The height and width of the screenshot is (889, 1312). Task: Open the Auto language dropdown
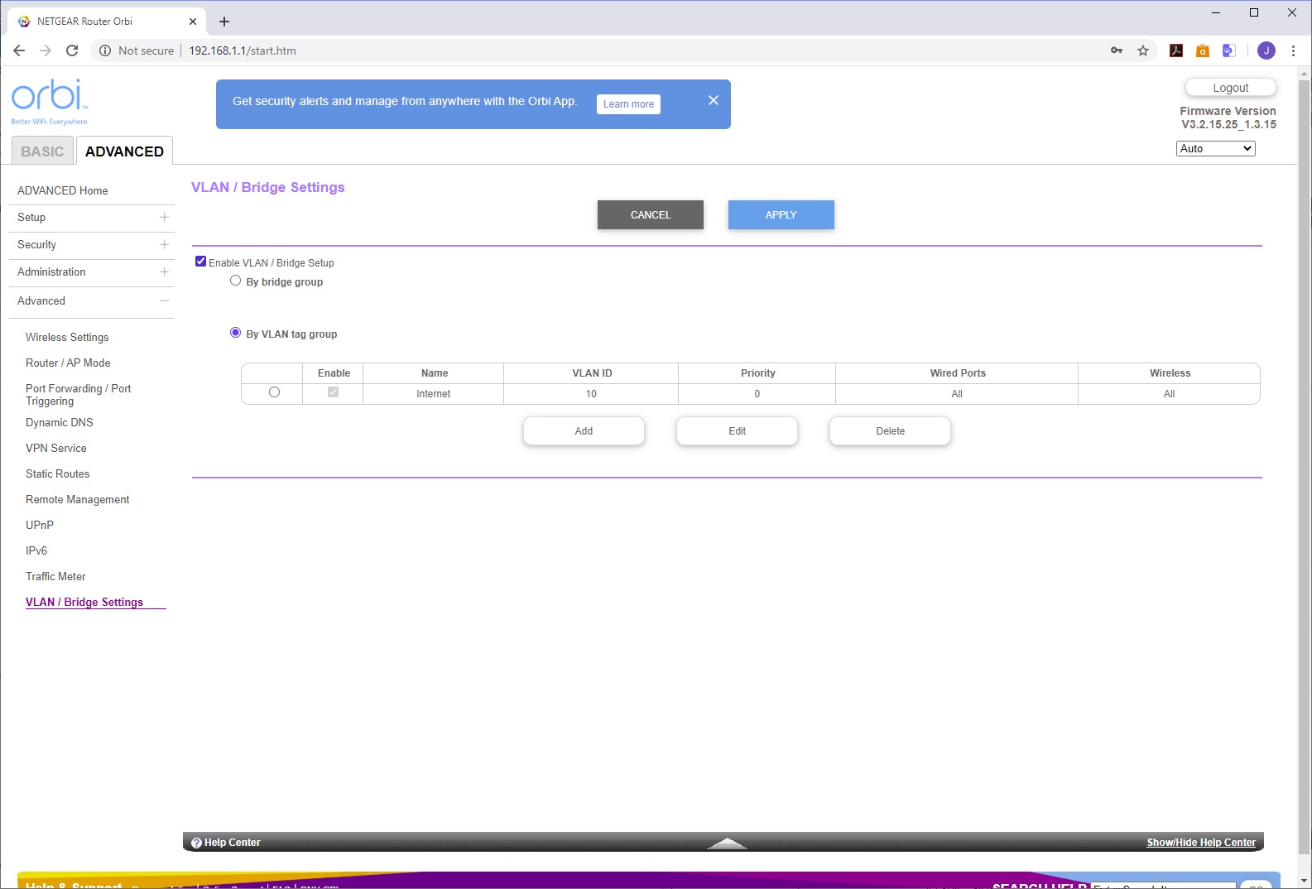click(x=1216, y=149)
